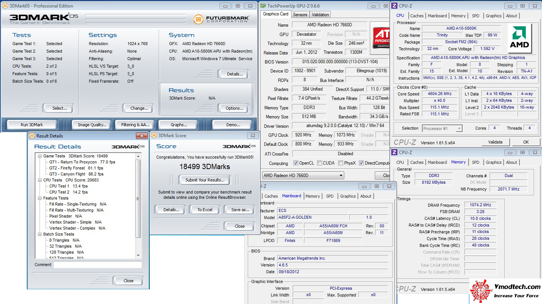Open the About tab in the CPU-Z window showing Timings
542x304 pixels.
point(511,162)
